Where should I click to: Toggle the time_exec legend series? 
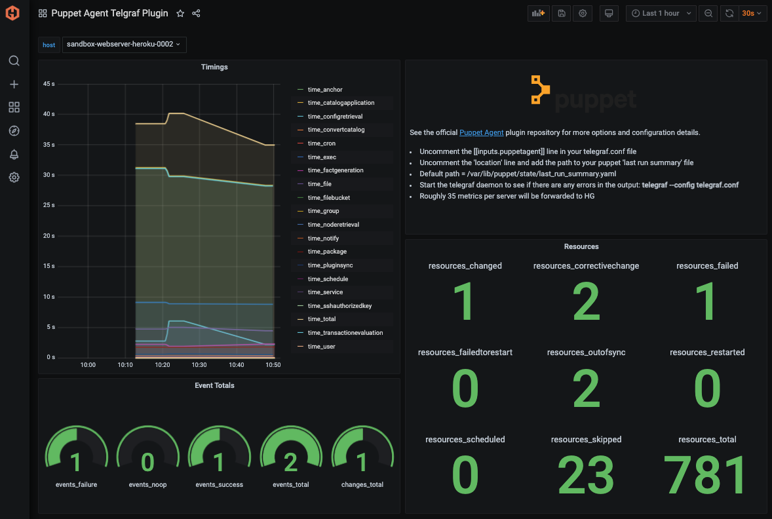tap(322, 157)
